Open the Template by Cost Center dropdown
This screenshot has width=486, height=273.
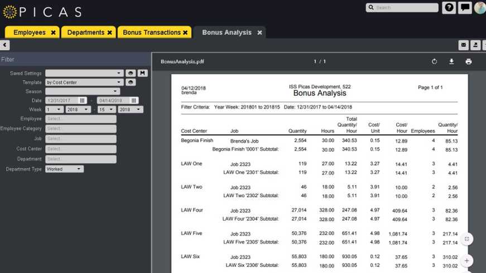coord(84,82)
